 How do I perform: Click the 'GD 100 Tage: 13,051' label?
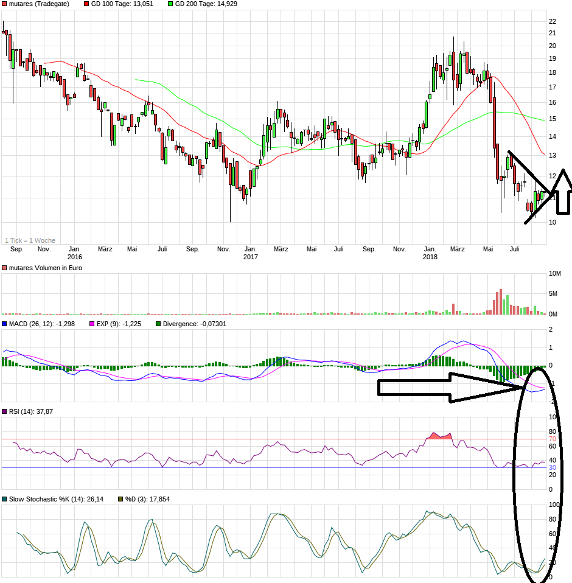(x=122, y=4)
